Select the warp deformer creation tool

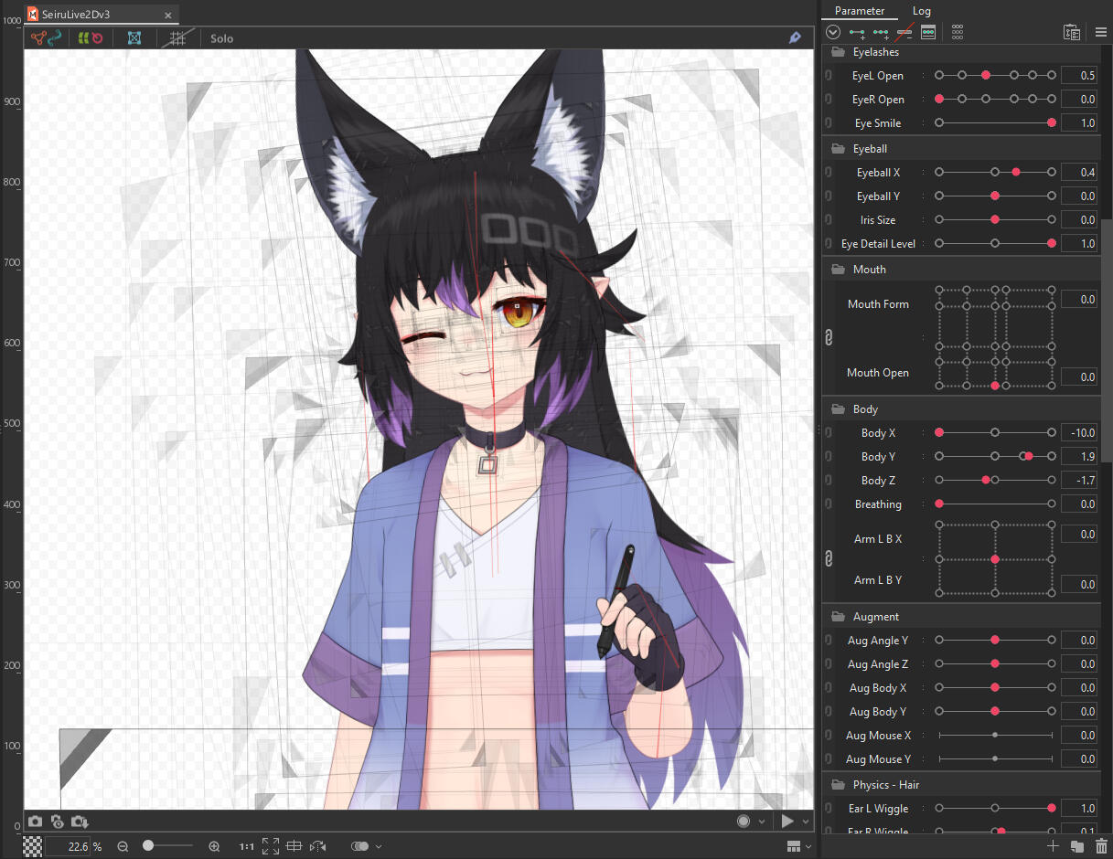(x=82, y=37)
